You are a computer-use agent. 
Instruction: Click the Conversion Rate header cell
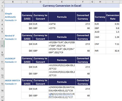113,17
